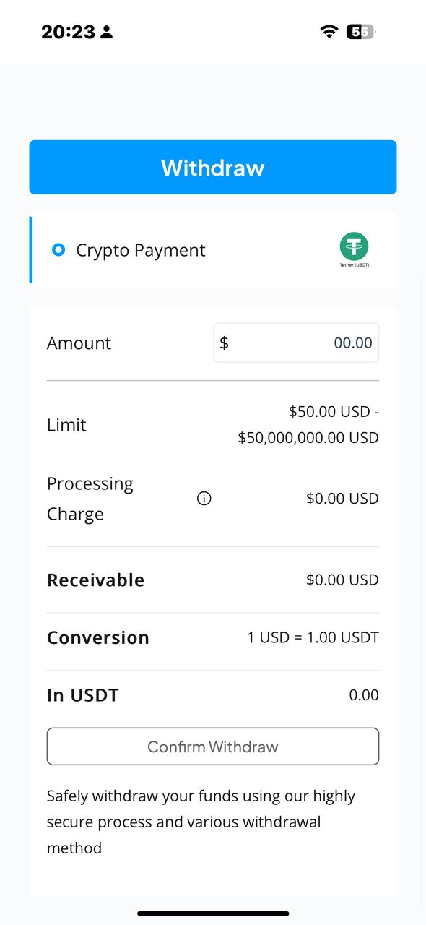This screenshot has height=925, width=426.
Task: Select the Crypto Payment radio button
Action: click(x=58, y=250)
